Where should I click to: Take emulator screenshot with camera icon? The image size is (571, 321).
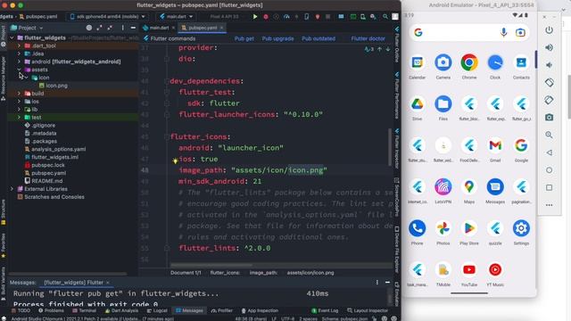[550, 117]
